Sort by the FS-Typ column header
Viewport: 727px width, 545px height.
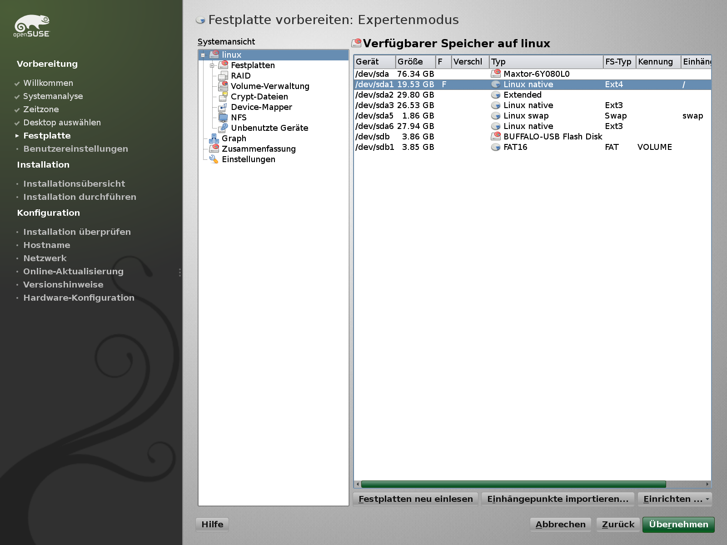click(619, 62)
